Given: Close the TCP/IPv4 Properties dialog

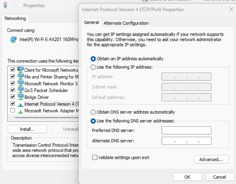Looking at the screenshot, I should pos(231,9).
